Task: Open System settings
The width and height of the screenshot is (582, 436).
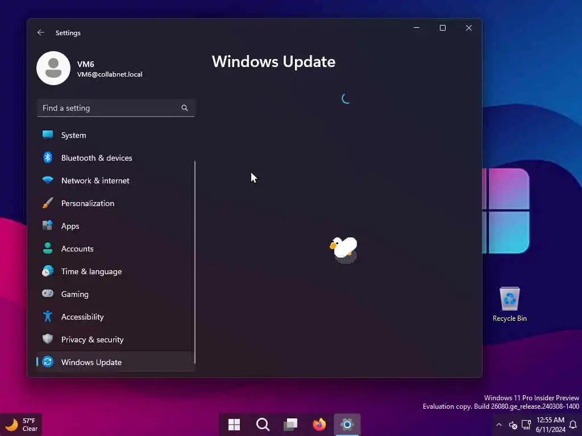Action: point(116,135)
